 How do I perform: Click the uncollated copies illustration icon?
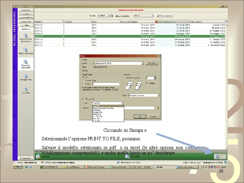[x=139, y=86]
